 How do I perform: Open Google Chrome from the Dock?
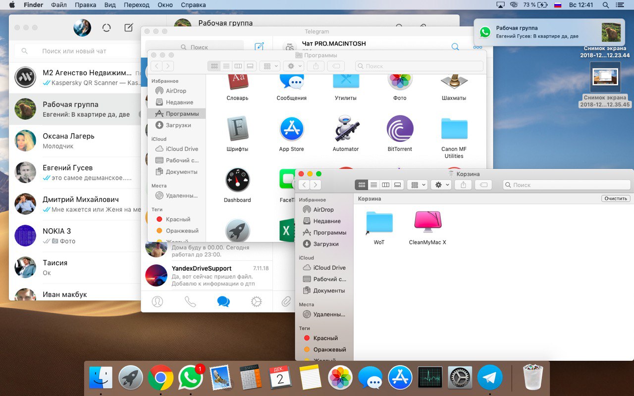pos(160,378)
